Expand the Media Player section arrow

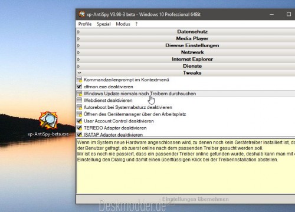pos(78,39)
